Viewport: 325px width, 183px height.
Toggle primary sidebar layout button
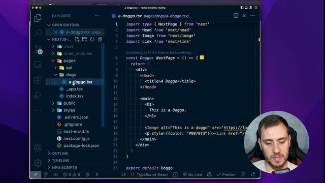pos(242,8)
